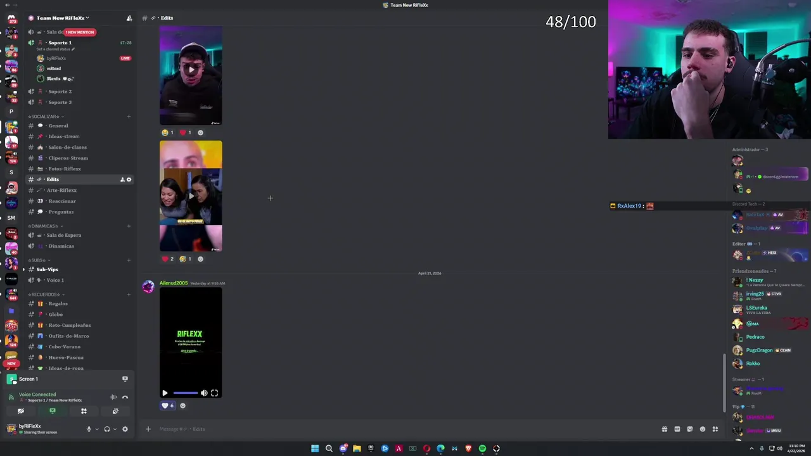
Task: Click the NEW MENTION badge
Action: [80, 32]
